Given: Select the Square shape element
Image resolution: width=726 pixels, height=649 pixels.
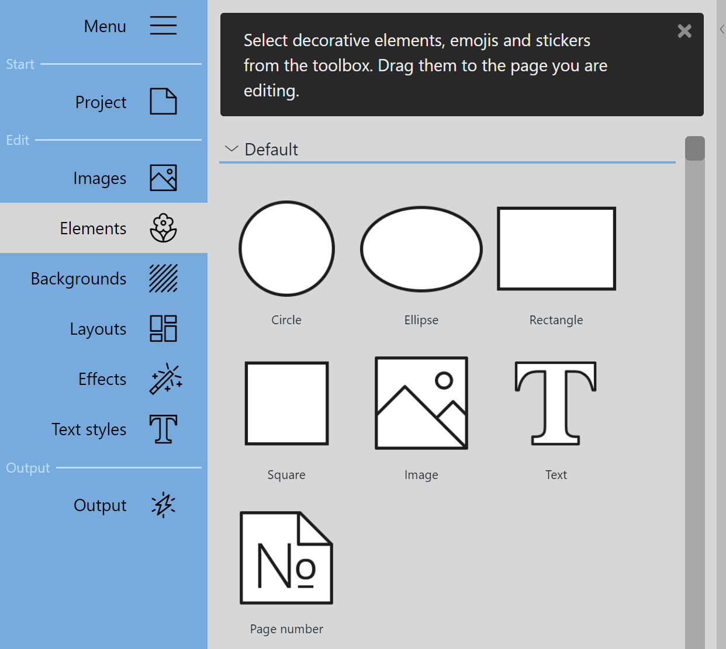Looking at the screenshot, I should click(286, 403).
